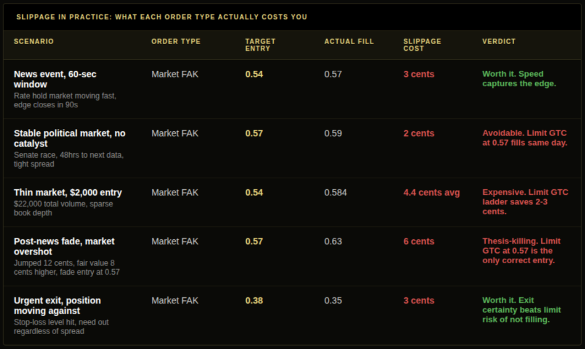
Task: Select the 0.584 actual fill value
Action: (x=335, y=192)
